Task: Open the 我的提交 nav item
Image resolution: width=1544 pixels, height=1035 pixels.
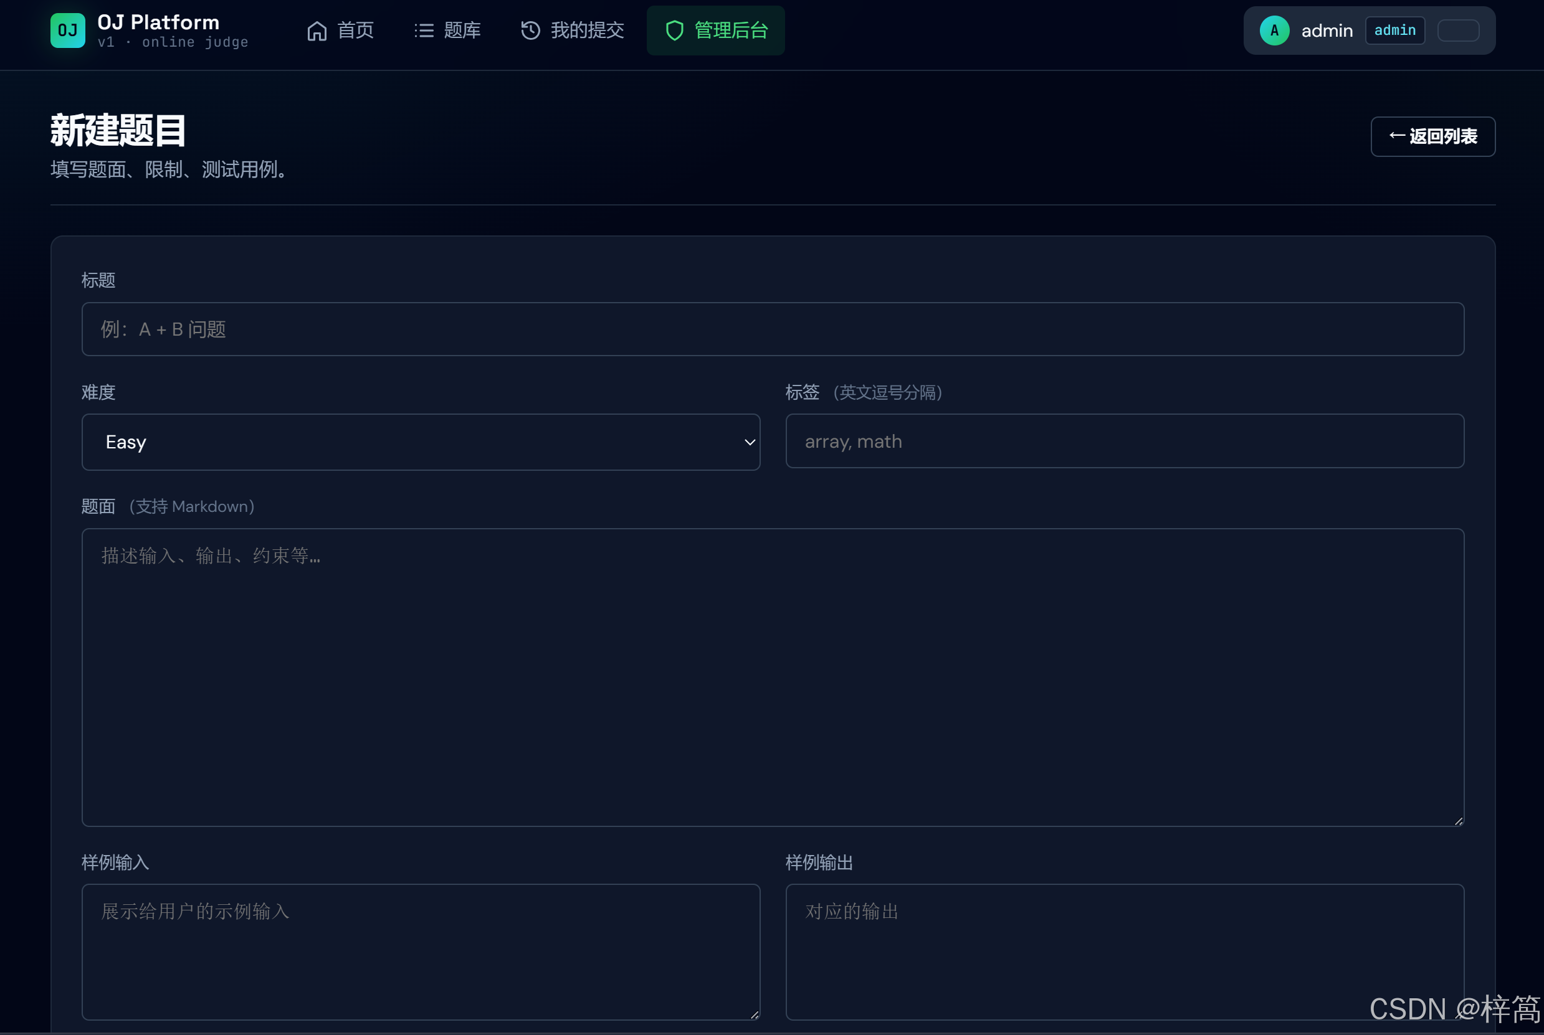Action: pyautogui.click(x=572, y=31)
